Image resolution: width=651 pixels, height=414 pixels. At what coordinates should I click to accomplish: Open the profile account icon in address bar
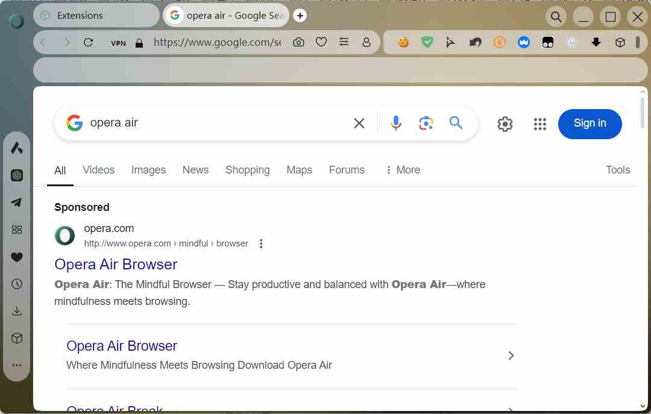coord(366,42)
